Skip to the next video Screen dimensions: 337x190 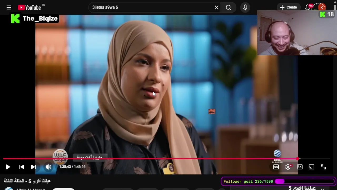pyautogui.click(x=33, y=167)
